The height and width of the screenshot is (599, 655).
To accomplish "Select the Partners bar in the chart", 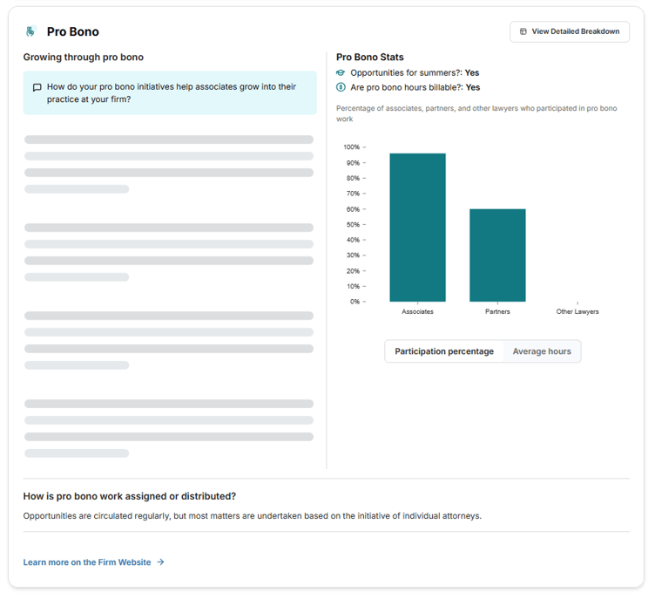I will pos(497,255).
